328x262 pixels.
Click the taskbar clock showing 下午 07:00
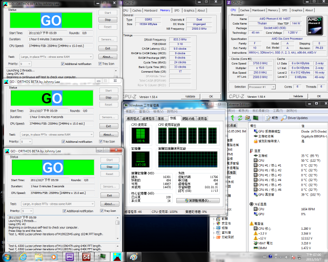314,257
